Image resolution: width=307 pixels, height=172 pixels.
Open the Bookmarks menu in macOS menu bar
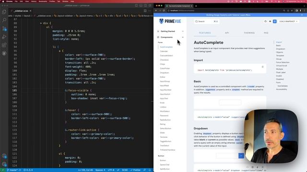(43, 1)
